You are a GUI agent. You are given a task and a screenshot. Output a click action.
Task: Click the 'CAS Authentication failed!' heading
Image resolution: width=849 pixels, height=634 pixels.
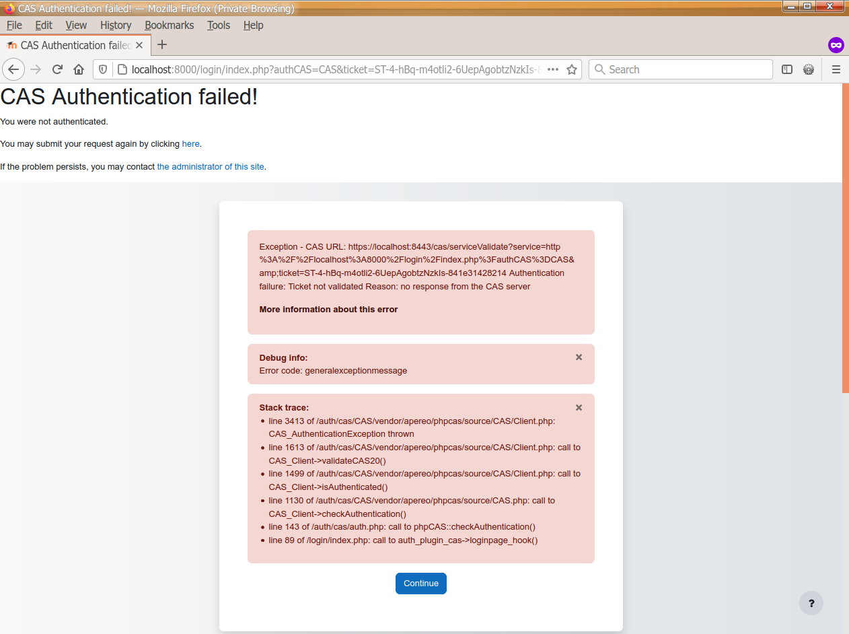(x=129, y=97)
